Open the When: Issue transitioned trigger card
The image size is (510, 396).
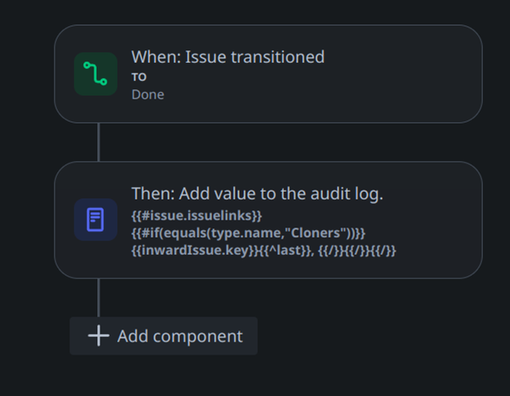[x=268, y=73]
